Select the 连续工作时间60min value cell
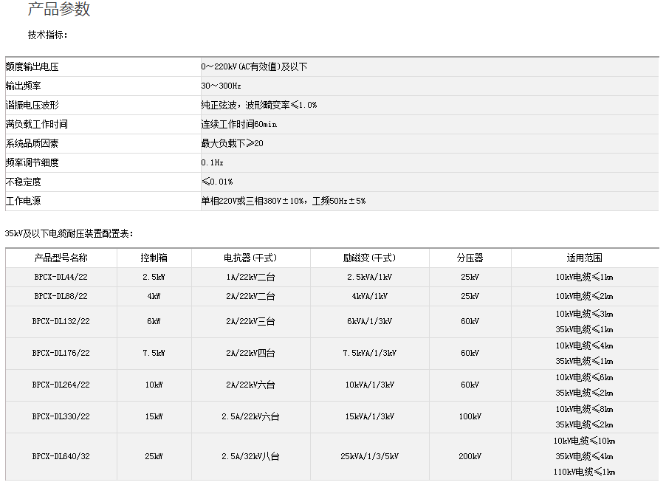The image size is (666, 485). tap(238, 125)
